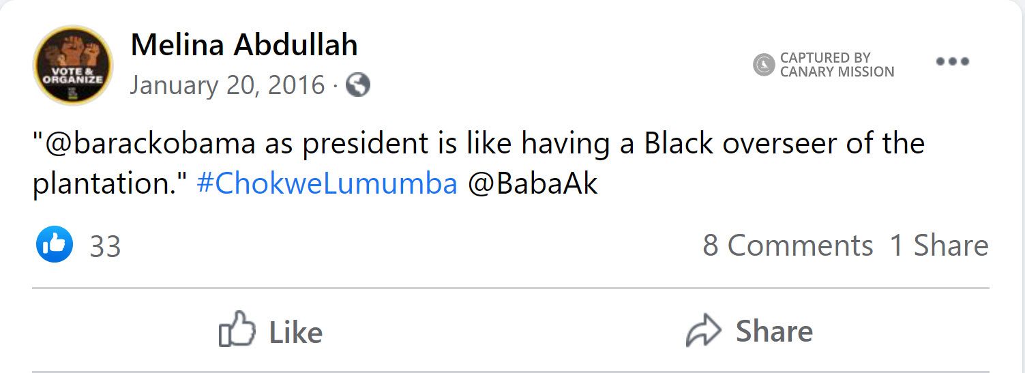Click the Share button label
Screen dimensions: 1025x373
click(x=774, y=331)
